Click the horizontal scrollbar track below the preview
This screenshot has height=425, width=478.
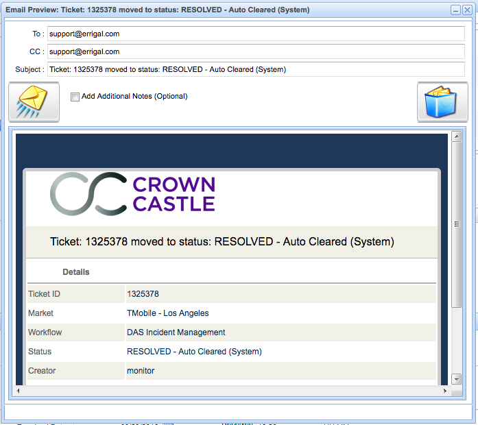233,391
